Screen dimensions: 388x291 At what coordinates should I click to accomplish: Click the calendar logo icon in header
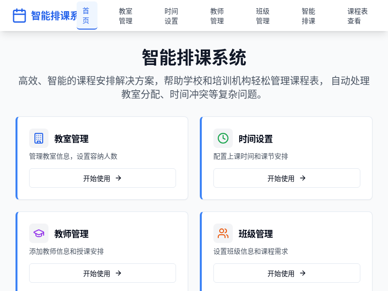(x=19, y=16)
